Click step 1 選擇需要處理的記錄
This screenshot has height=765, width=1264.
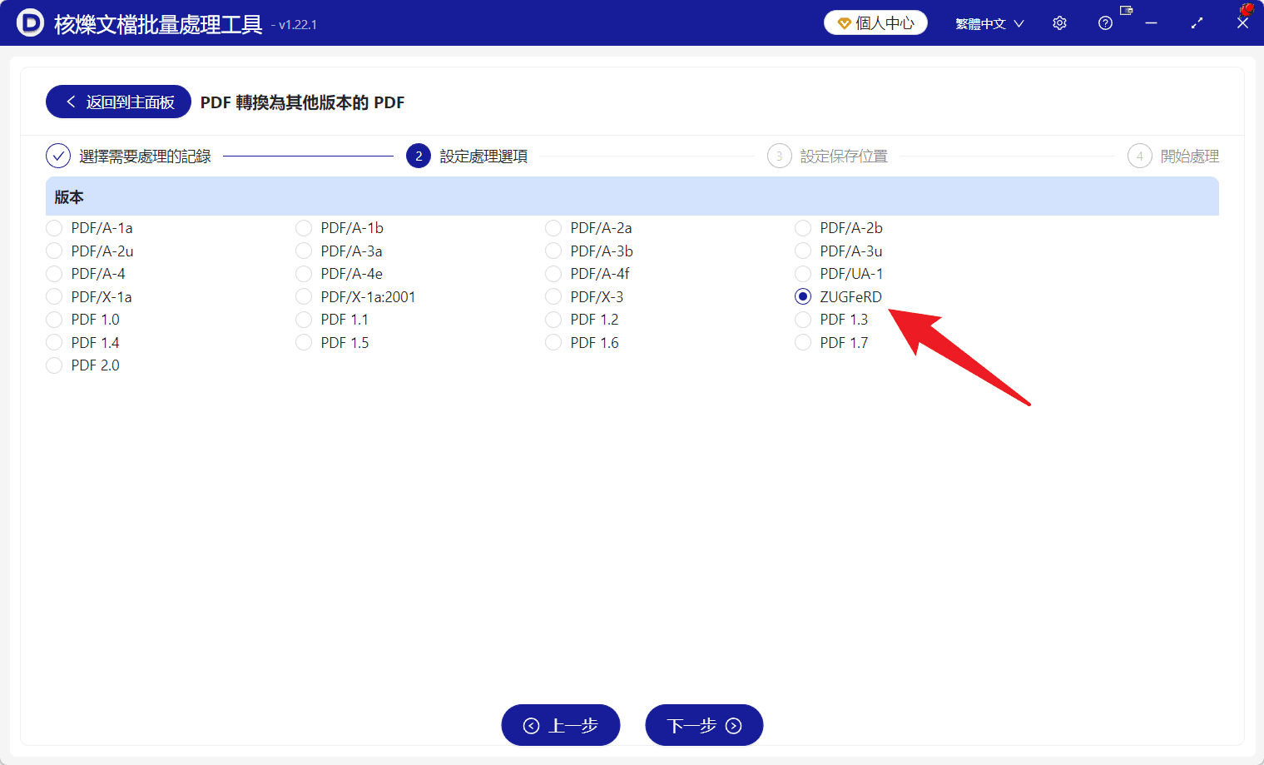[129, 156]
